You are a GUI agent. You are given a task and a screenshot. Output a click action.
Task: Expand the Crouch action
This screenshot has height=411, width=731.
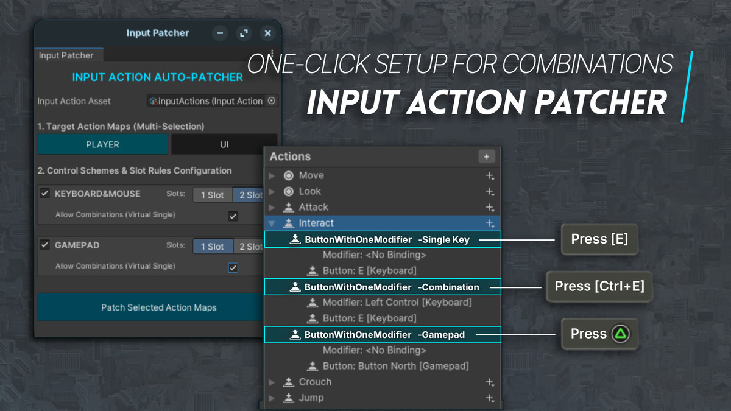tap(272, 382)
